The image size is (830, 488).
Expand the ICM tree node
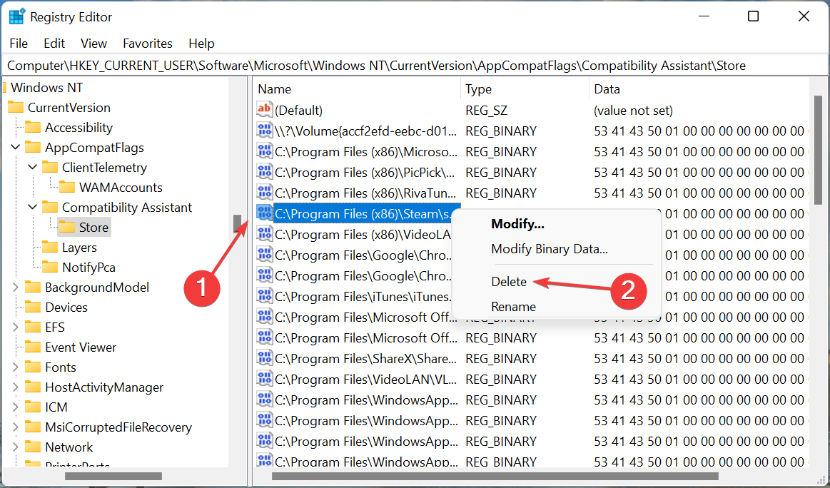click(16, 407)
